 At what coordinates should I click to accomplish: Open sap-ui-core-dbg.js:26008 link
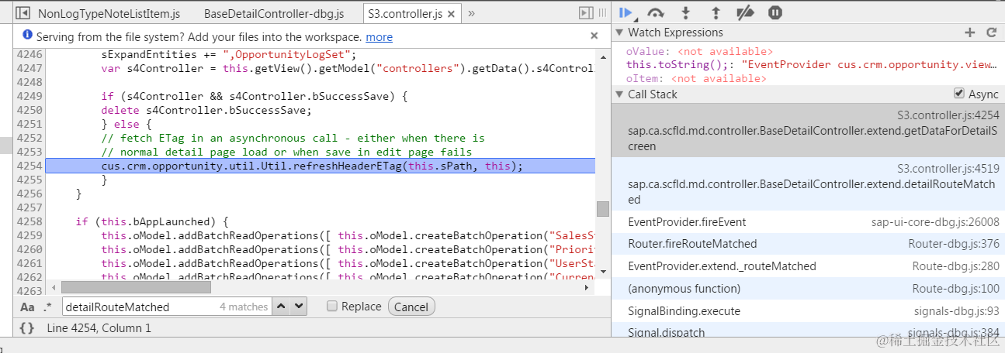point(935,222)
